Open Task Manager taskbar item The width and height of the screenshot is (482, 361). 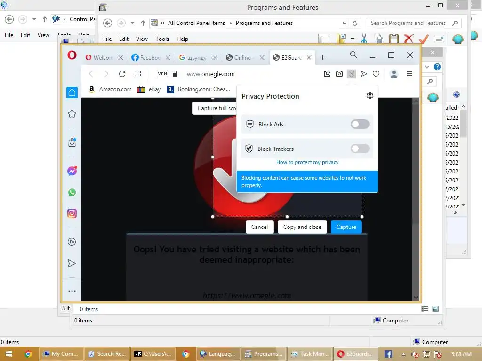[310, 354]
